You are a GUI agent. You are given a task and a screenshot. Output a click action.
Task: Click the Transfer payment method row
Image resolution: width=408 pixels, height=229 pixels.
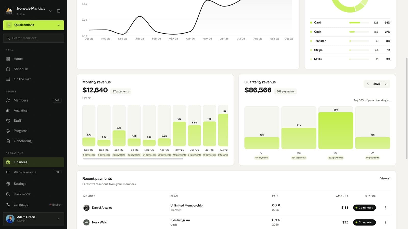350,41
